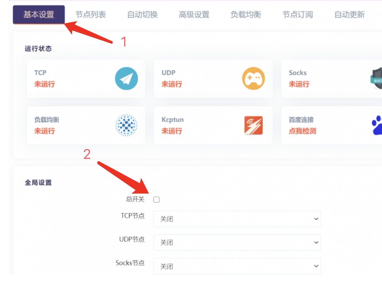Click the load balancing dotted globe icon

coord(126,125)
